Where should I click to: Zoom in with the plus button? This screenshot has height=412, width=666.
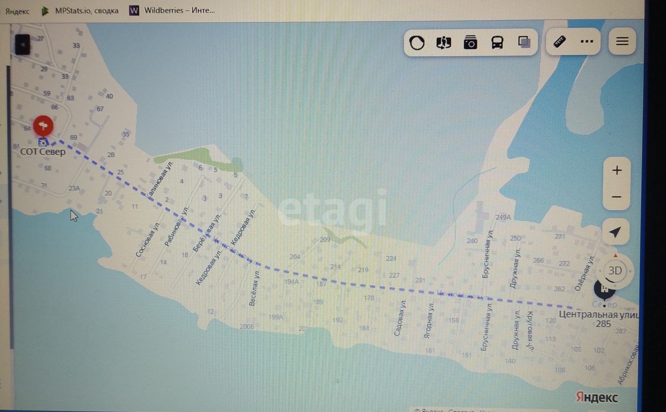617,170
